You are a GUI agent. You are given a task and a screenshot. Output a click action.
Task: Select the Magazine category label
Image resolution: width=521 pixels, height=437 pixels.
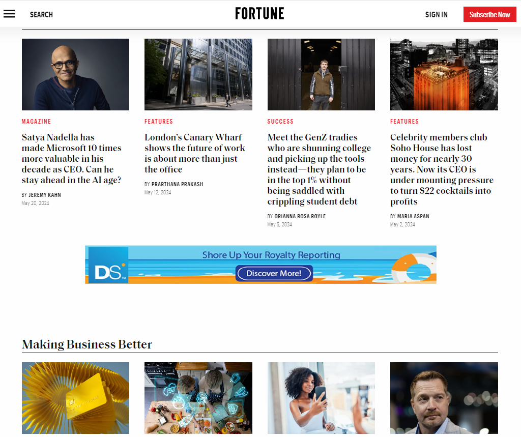click(36, 122)
